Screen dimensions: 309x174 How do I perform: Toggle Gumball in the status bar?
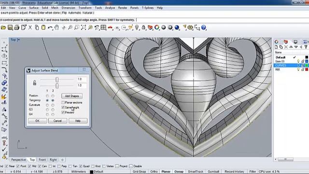click(x=213, y=172)
